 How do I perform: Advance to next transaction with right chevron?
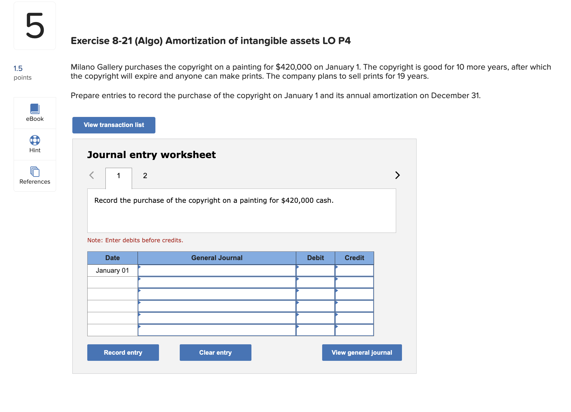coord(397,175)
